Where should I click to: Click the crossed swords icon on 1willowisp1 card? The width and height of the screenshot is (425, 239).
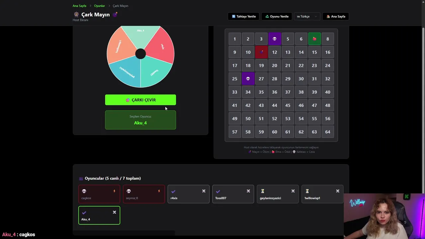[337, 191]
